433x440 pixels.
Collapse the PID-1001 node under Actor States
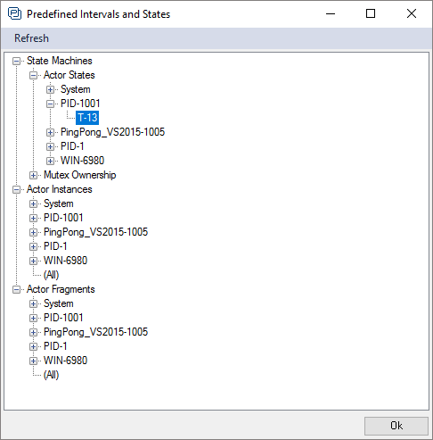[x=51, y=104]
